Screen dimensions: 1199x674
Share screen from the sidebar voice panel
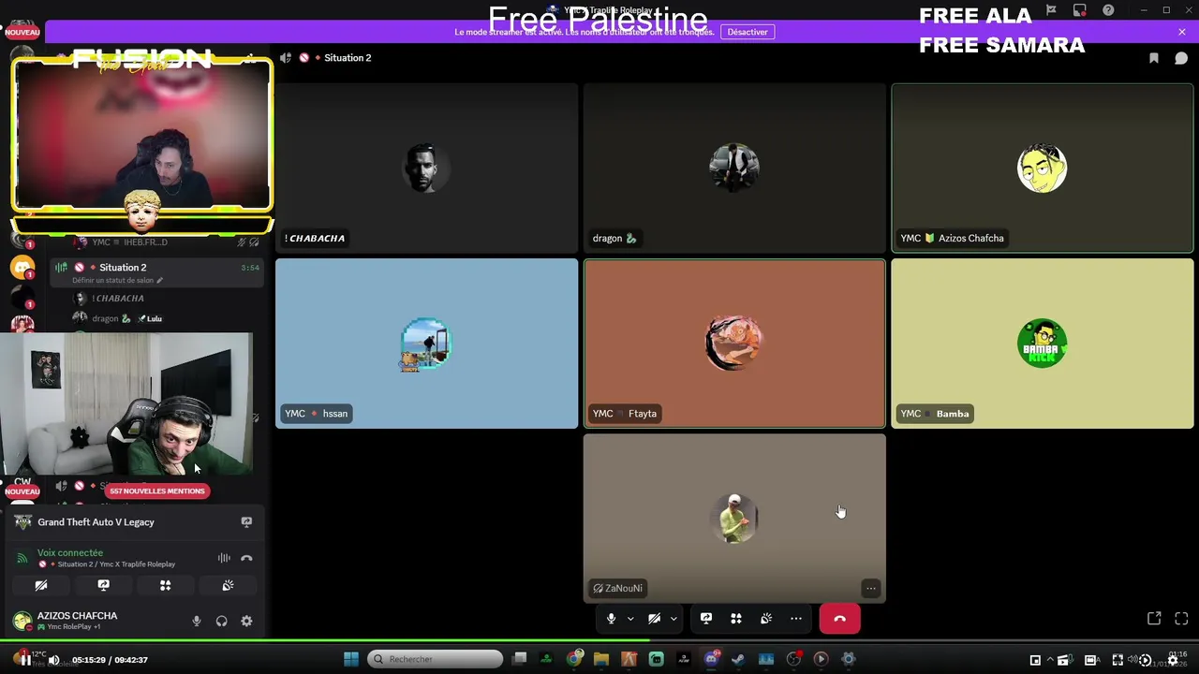(x=103, y=586)
